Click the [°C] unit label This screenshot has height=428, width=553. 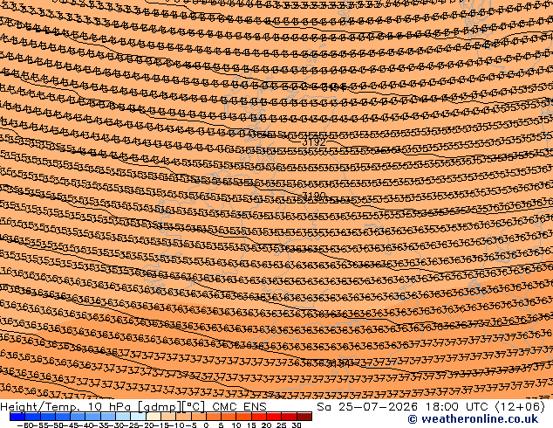[194, 407]
